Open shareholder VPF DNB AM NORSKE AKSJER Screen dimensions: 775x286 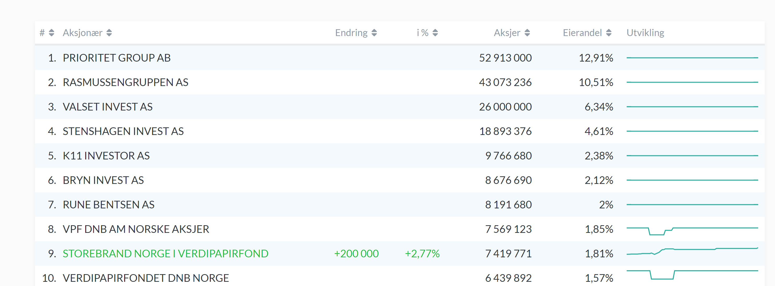coord(136,229)
